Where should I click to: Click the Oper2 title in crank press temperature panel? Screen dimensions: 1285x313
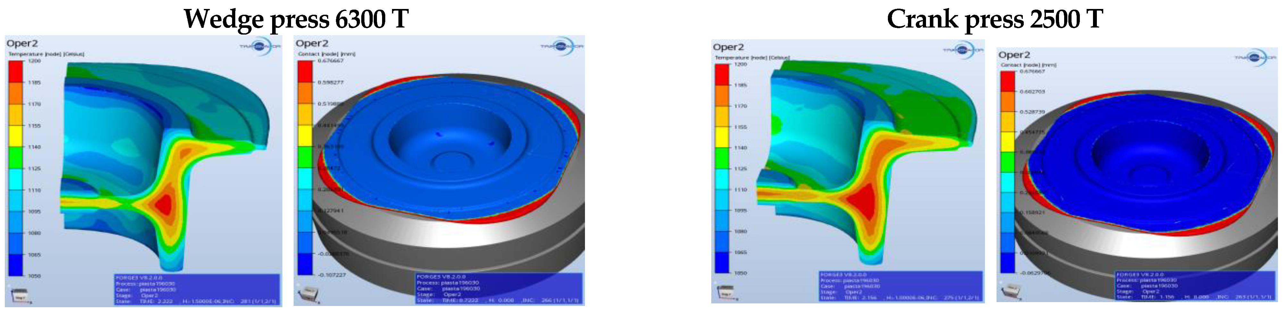728,47
